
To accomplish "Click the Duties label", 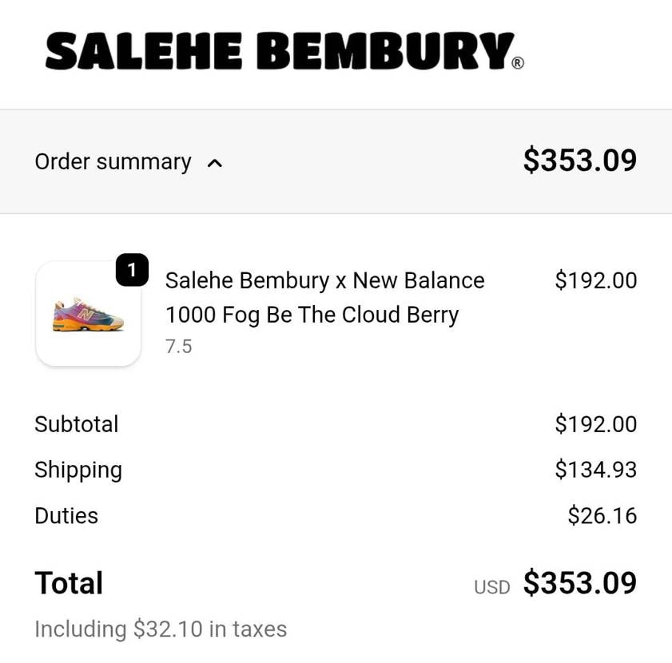I will coord(66,516).
